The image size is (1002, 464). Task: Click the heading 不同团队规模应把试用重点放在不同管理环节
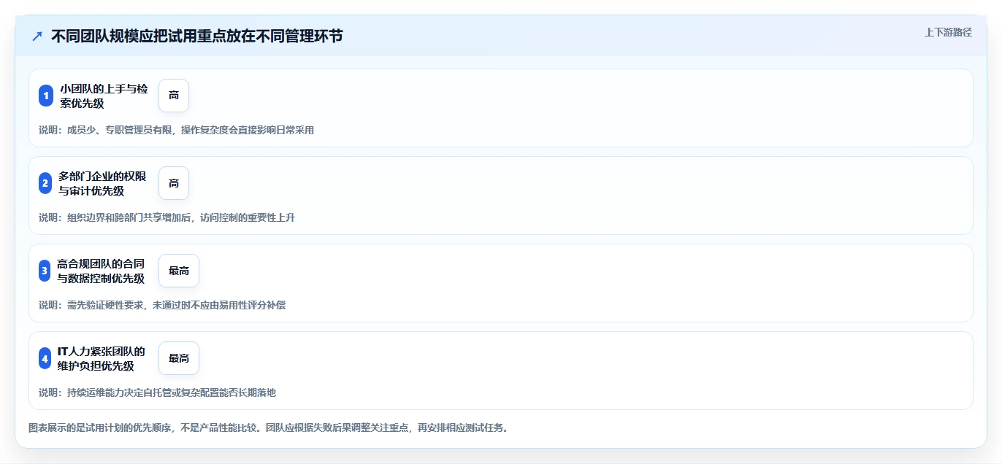coord(197,36)
